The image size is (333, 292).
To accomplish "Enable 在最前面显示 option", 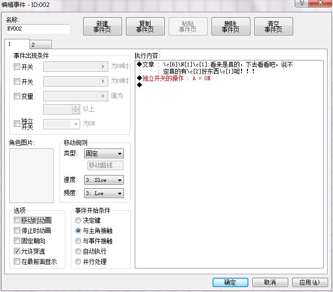I will pyautogui.click(x=17, y=261).
